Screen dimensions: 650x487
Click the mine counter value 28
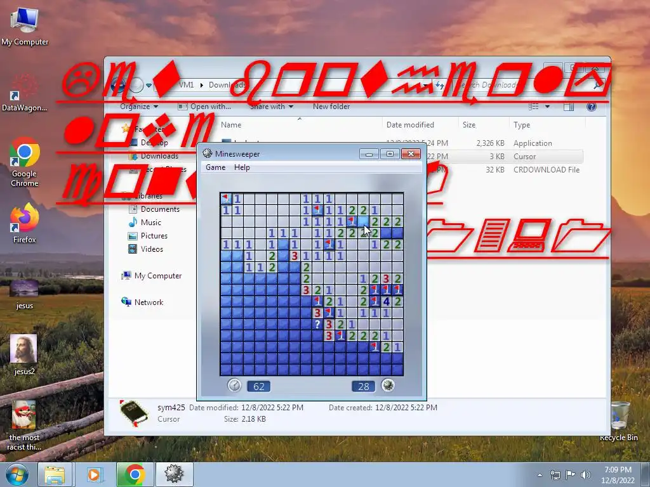pos(363,386)
